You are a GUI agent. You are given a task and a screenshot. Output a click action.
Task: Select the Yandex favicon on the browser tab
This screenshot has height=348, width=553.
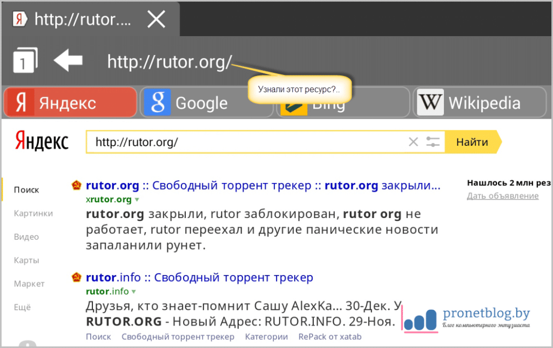pos(20,19)
